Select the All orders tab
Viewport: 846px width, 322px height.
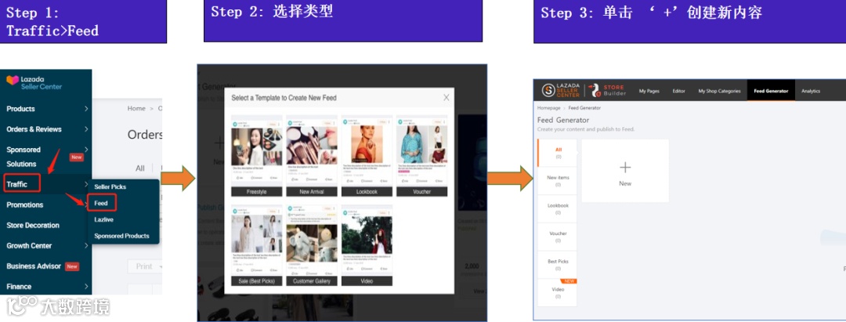click(x=140, y=168)
